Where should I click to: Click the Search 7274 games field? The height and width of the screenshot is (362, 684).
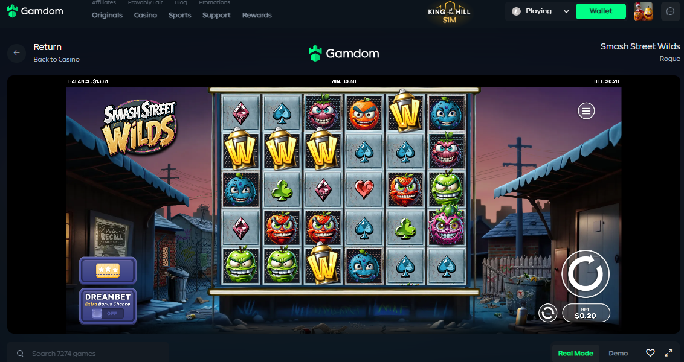[x=88, y=353]
